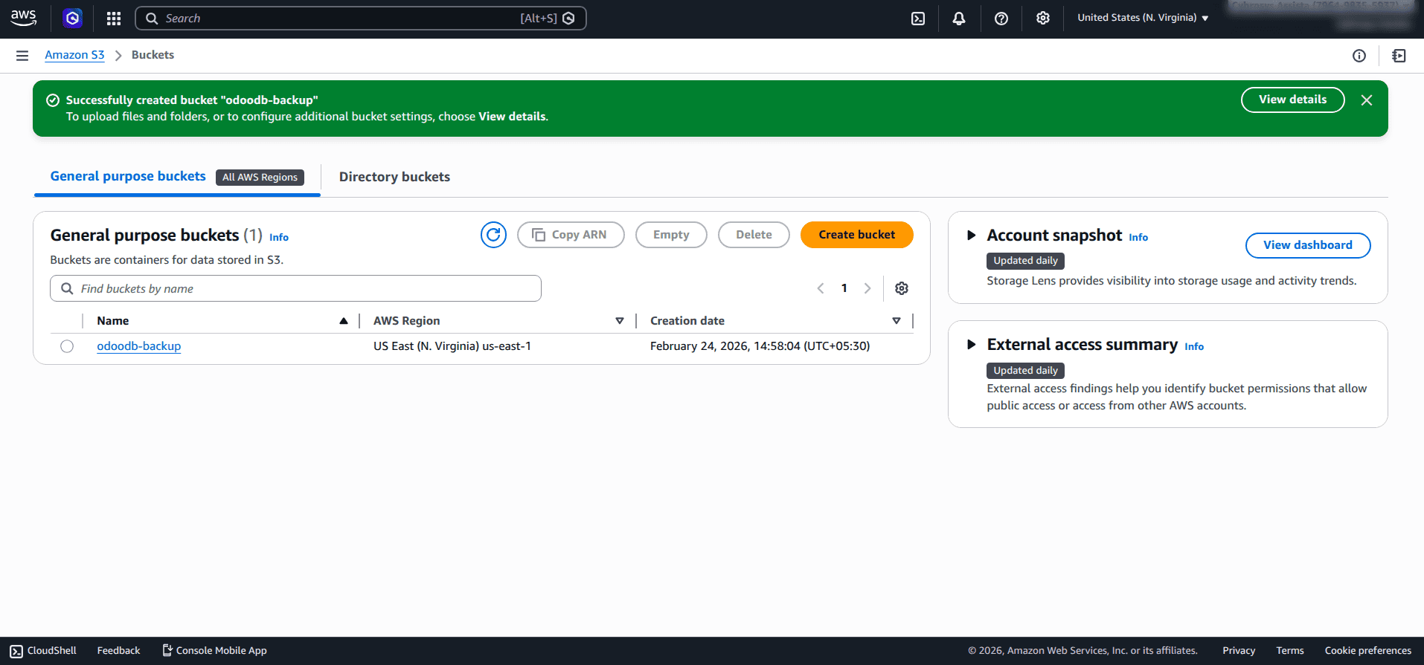Toggle the side navigation hamburger menu
Viewport: 1424px width, 665px height.
22,56
